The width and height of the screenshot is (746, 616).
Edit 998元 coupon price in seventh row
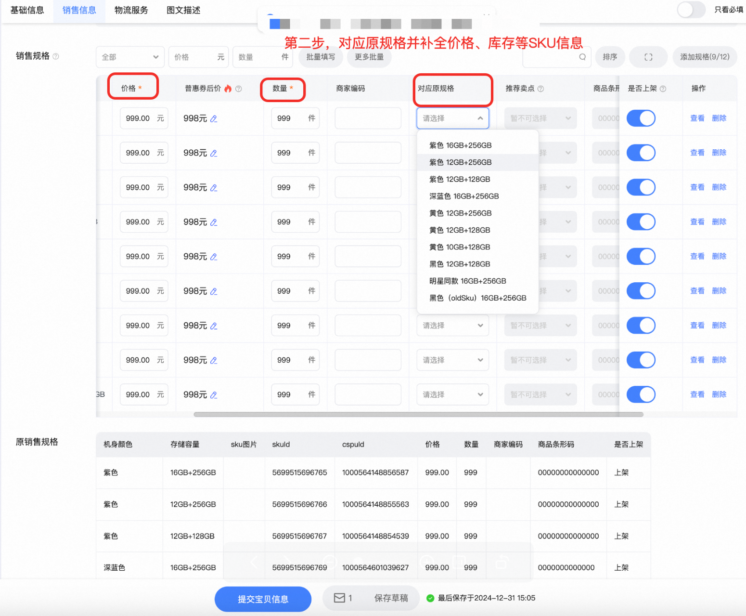tap(214, 326)
